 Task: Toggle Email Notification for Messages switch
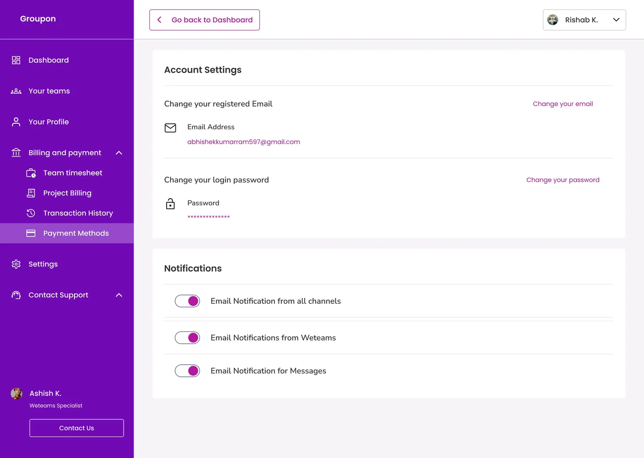click(187, 371)
